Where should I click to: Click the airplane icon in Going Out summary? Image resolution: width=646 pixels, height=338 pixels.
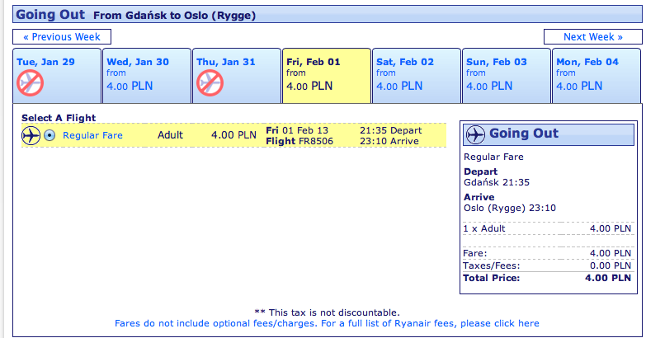tap(475, 134)
